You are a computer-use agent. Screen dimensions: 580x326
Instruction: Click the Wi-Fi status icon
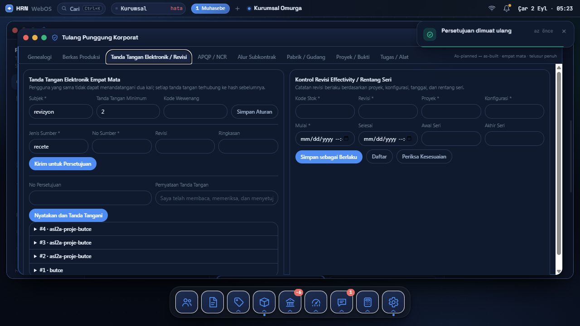pyautogui.click(x=492, y=8)
